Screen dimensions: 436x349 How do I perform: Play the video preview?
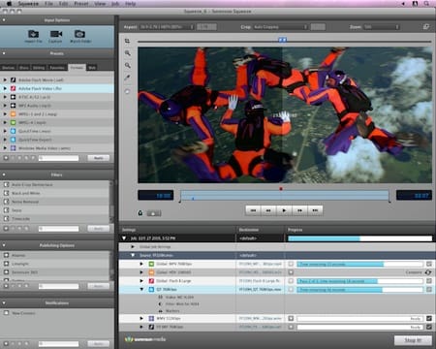pos(284,210)
